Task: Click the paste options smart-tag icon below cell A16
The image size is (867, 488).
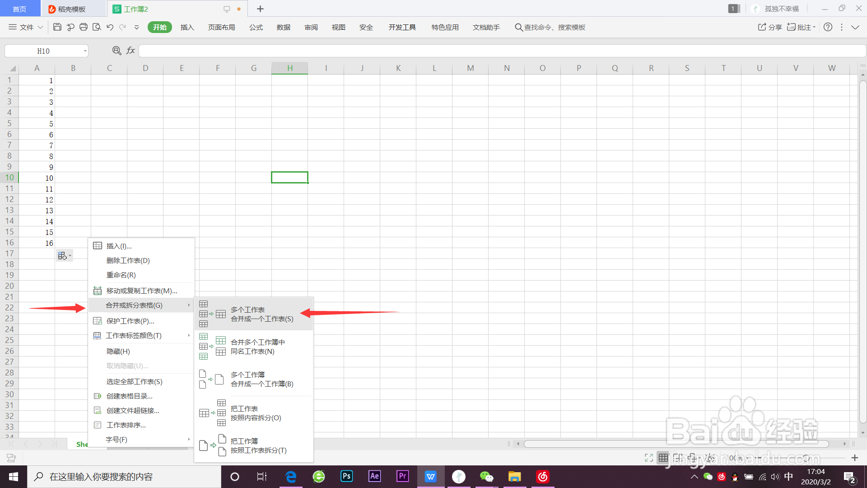Action: coord(64,256)
